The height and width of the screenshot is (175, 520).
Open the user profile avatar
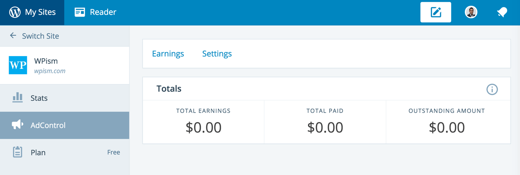[471, 12]
